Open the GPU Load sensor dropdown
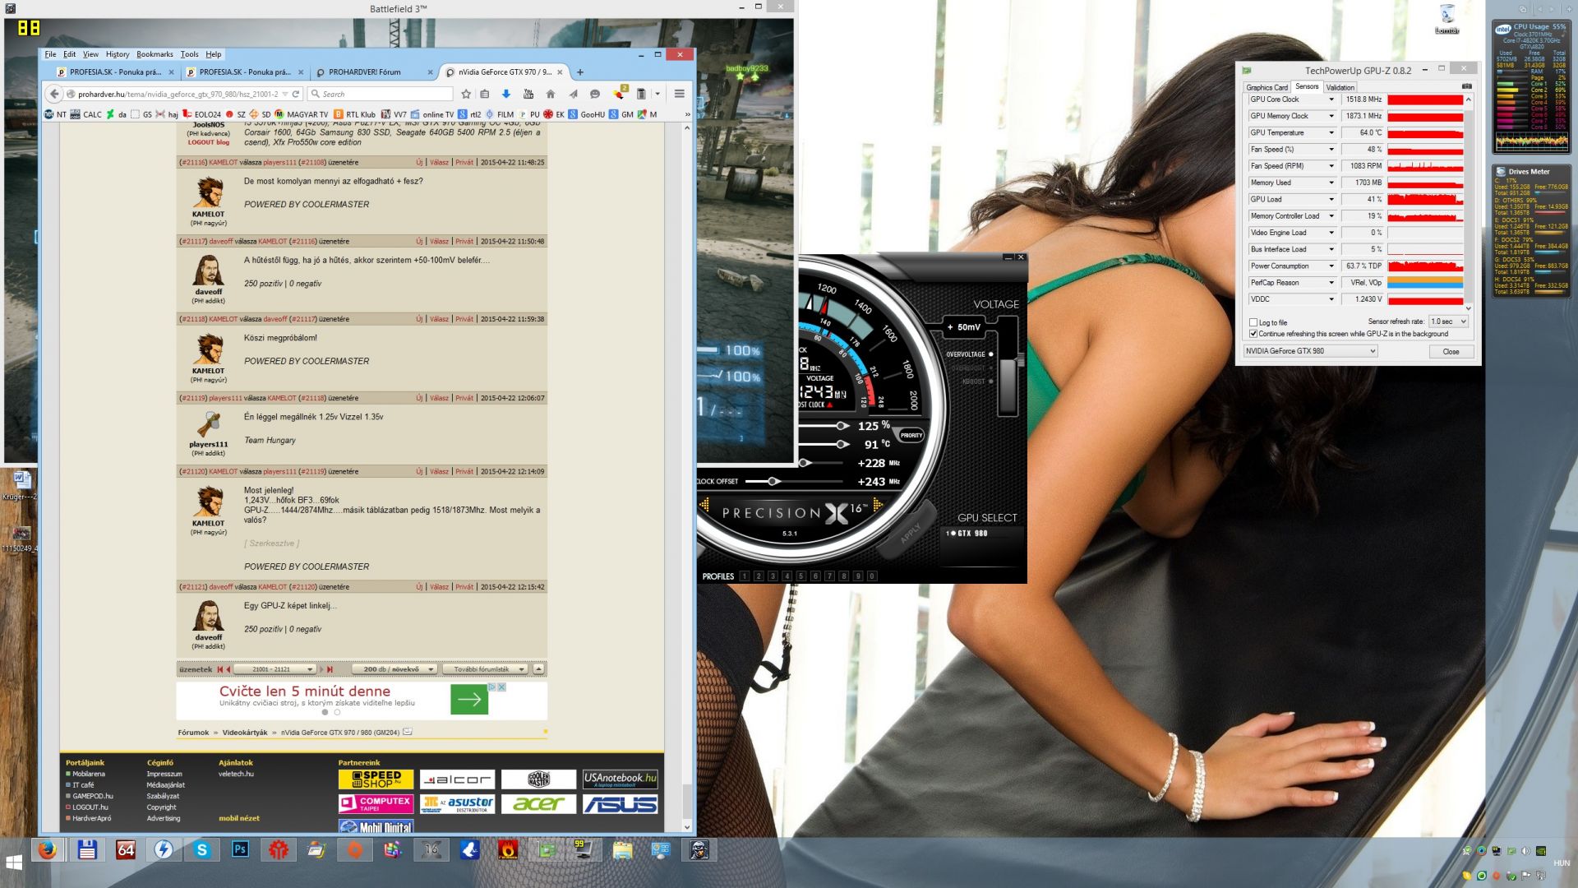This screenshot has width=1578, height=888. click(x=1331, y=199)
